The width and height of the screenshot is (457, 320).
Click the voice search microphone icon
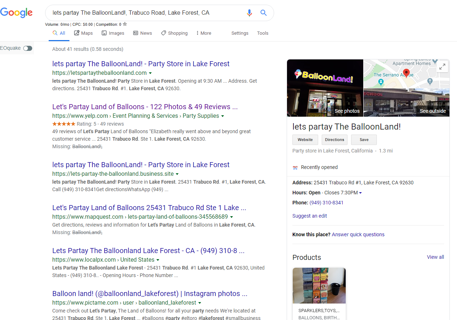pos(249,13)
